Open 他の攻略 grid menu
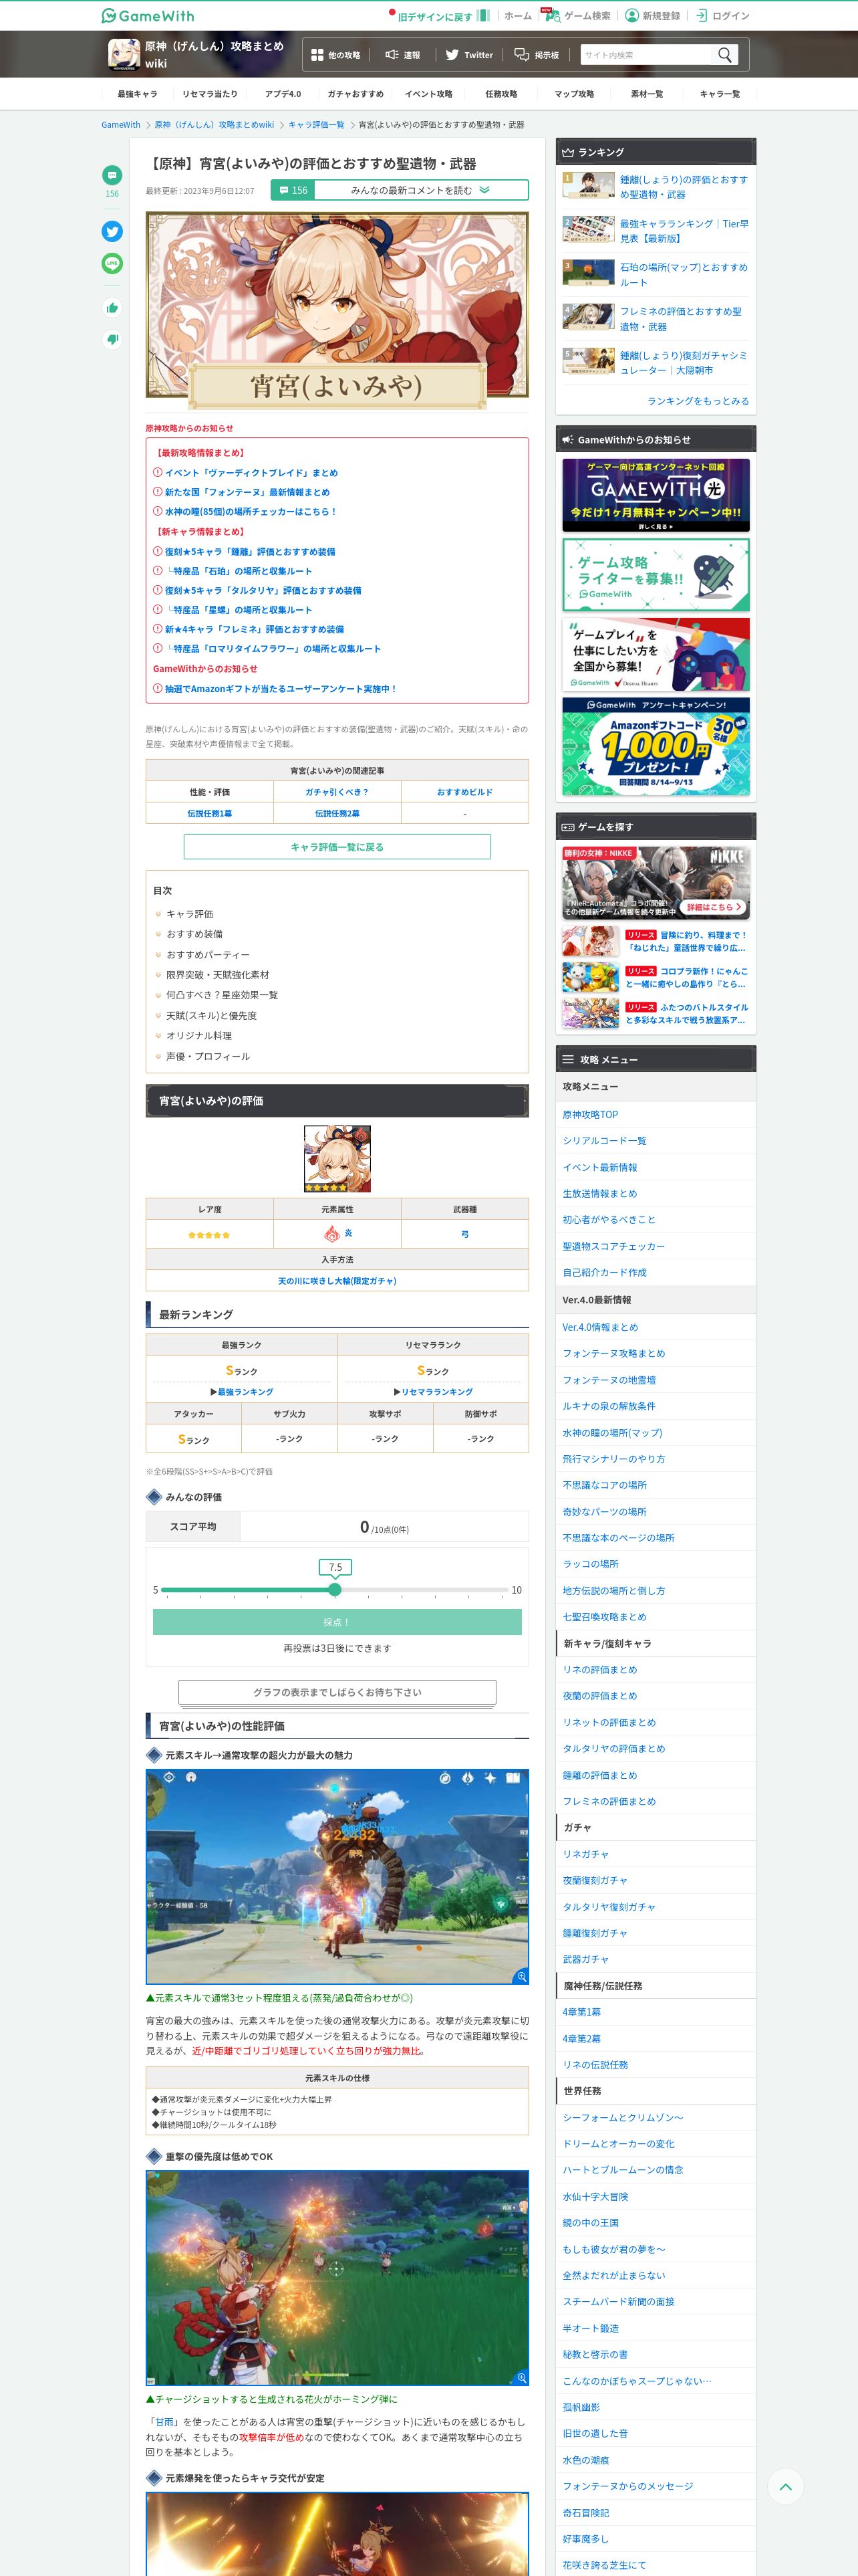Image resolution: width=858 pixels, height=2576 pixels. (x=335, y=55)
